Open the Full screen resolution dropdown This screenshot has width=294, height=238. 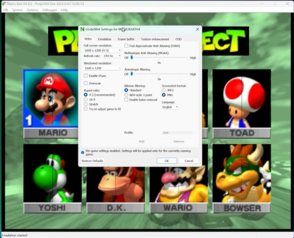tap(102, 50)
